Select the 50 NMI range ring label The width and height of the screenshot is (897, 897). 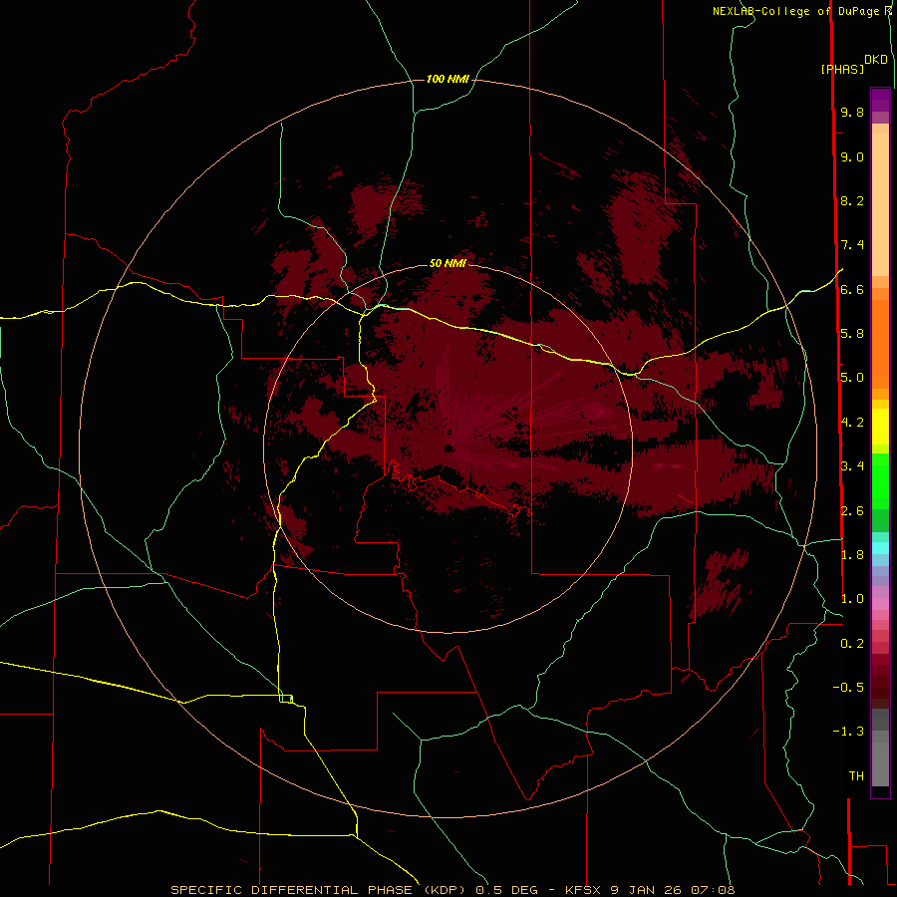pyautogui.click(x=448, y=263)
